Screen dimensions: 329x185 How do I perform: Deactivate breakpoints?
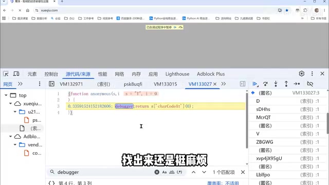(310, 84)
